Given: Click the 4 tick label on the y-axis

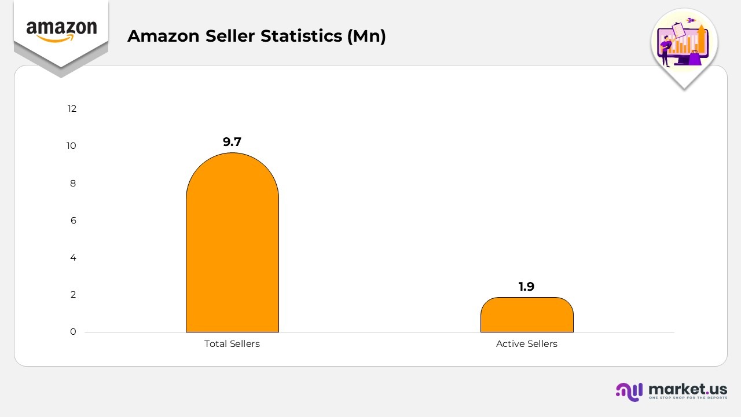Looking at the screenshot, I should tap(73, 258).
